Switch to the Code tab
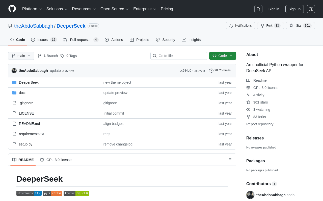 point(18,40)
